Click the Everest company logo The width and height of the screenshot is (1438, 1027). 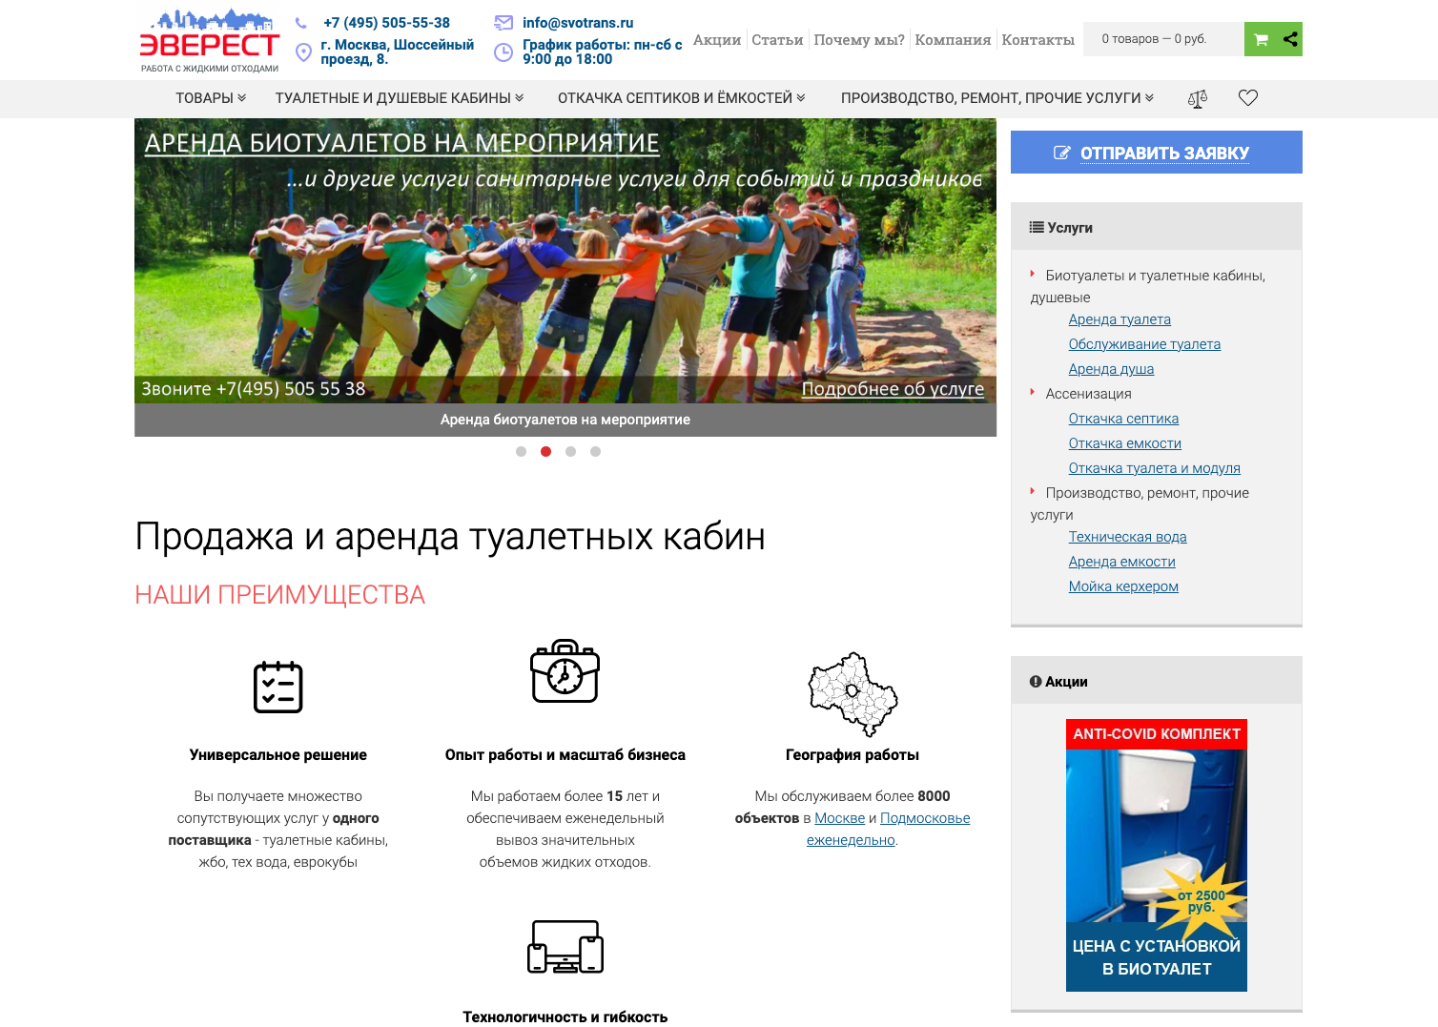pos(210,41)
